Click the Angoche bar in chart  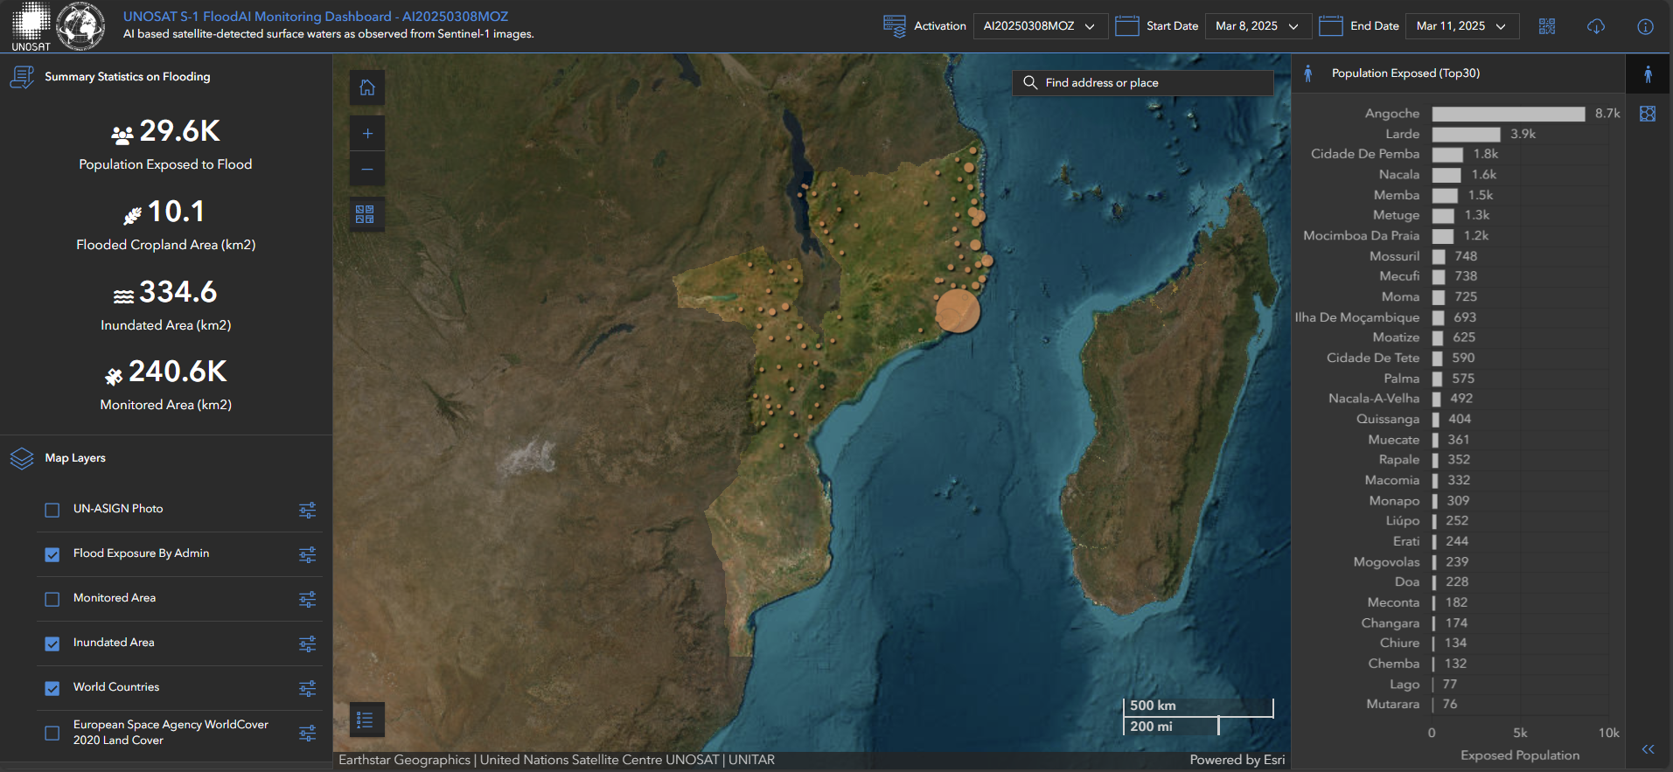coord(1508,114)
